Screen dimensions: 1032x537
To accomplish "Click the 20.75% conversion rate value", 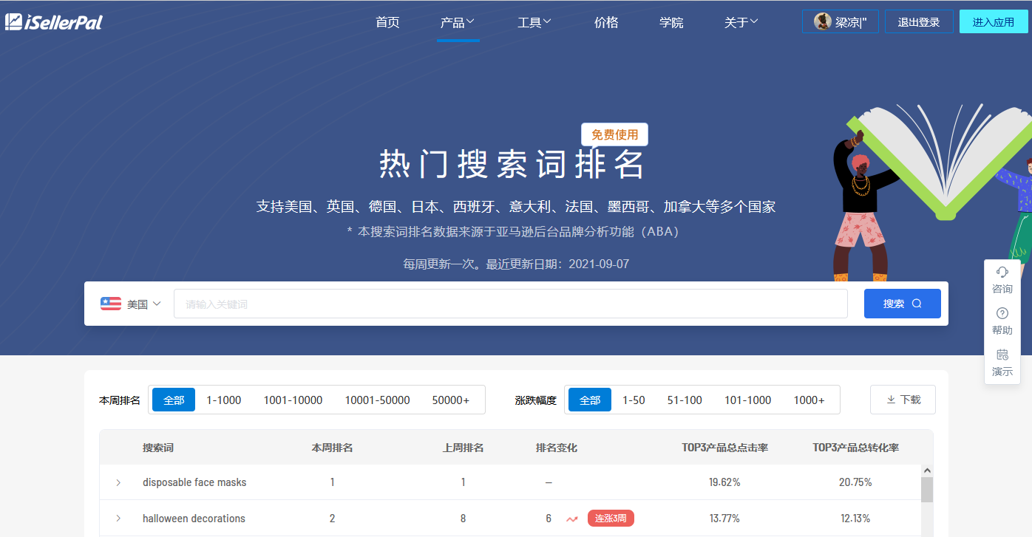I will click(855, 482).
